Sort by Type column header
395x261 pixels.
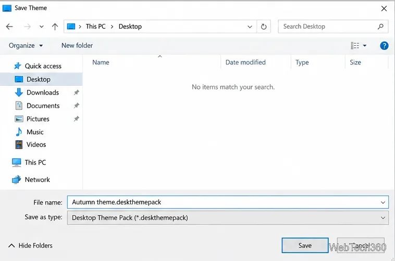click(x=302, y=62)
